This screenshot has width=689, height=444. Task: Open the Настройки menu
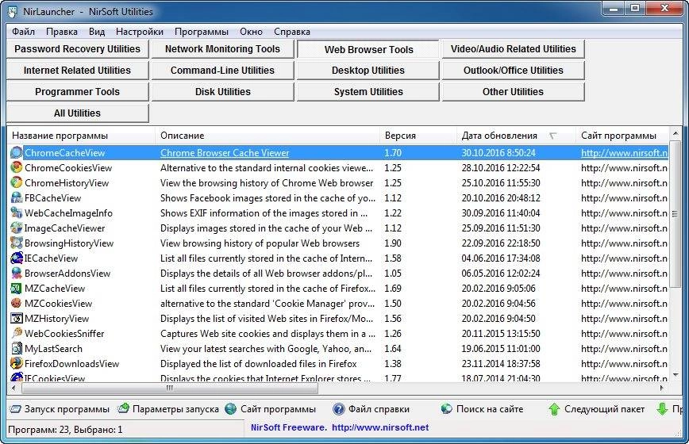click(139, 32)
